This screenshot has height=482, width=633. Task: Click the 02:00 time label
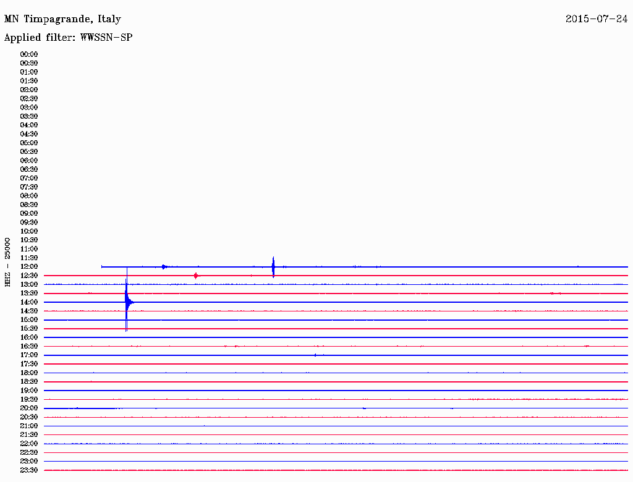pos(28,90)
